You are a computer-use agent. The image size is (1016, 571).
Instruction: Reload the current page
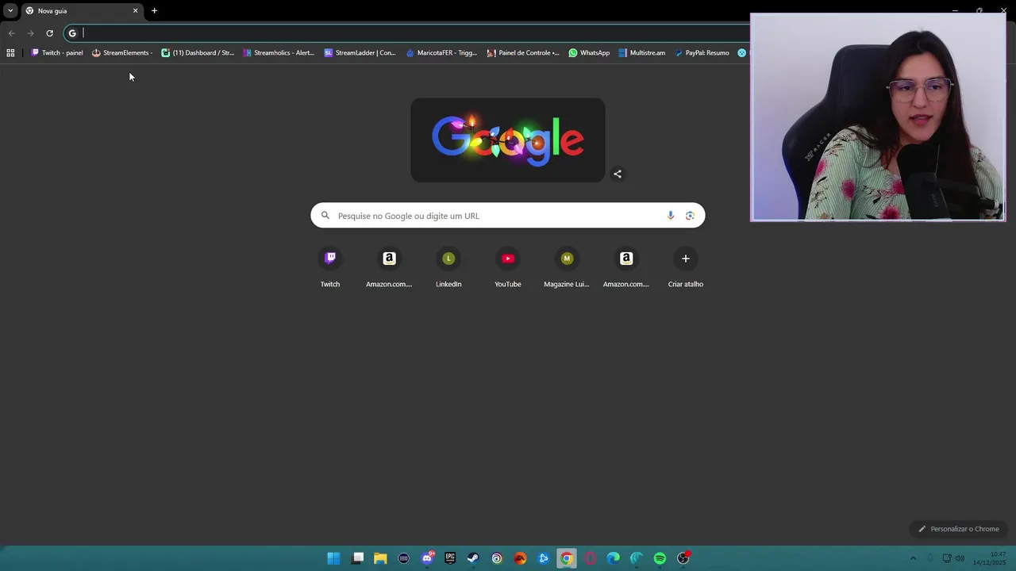(49, 33)
